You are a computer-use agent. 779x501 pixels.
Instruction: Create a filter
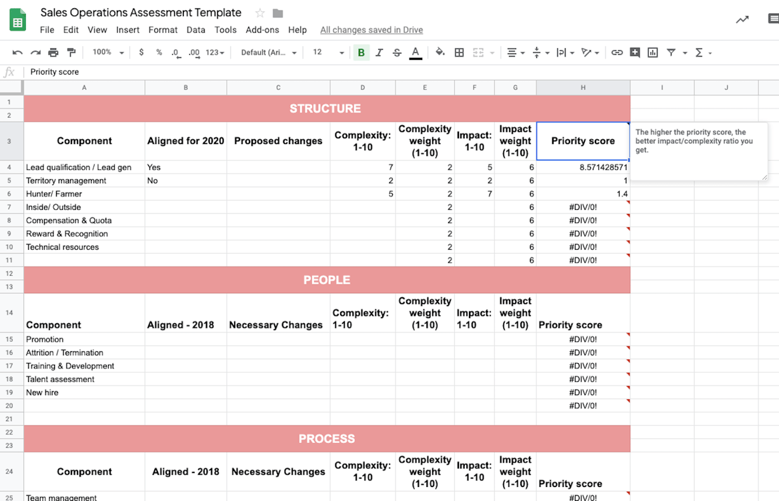(670, 52)
